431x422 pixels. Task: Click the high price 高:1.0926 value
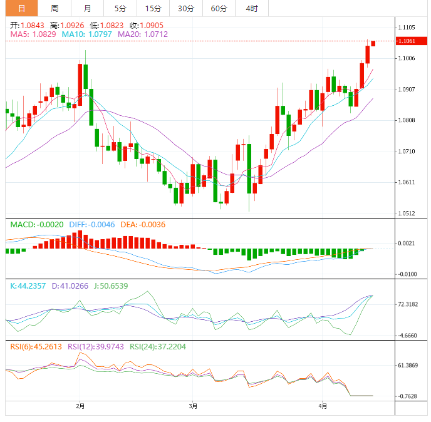pos(67,26)
